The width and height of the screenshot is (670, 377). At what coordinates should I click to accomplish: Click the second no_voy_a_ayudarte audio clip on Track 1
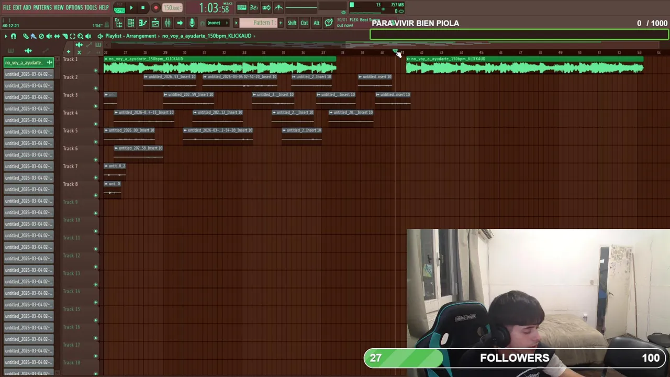(524, 65)
